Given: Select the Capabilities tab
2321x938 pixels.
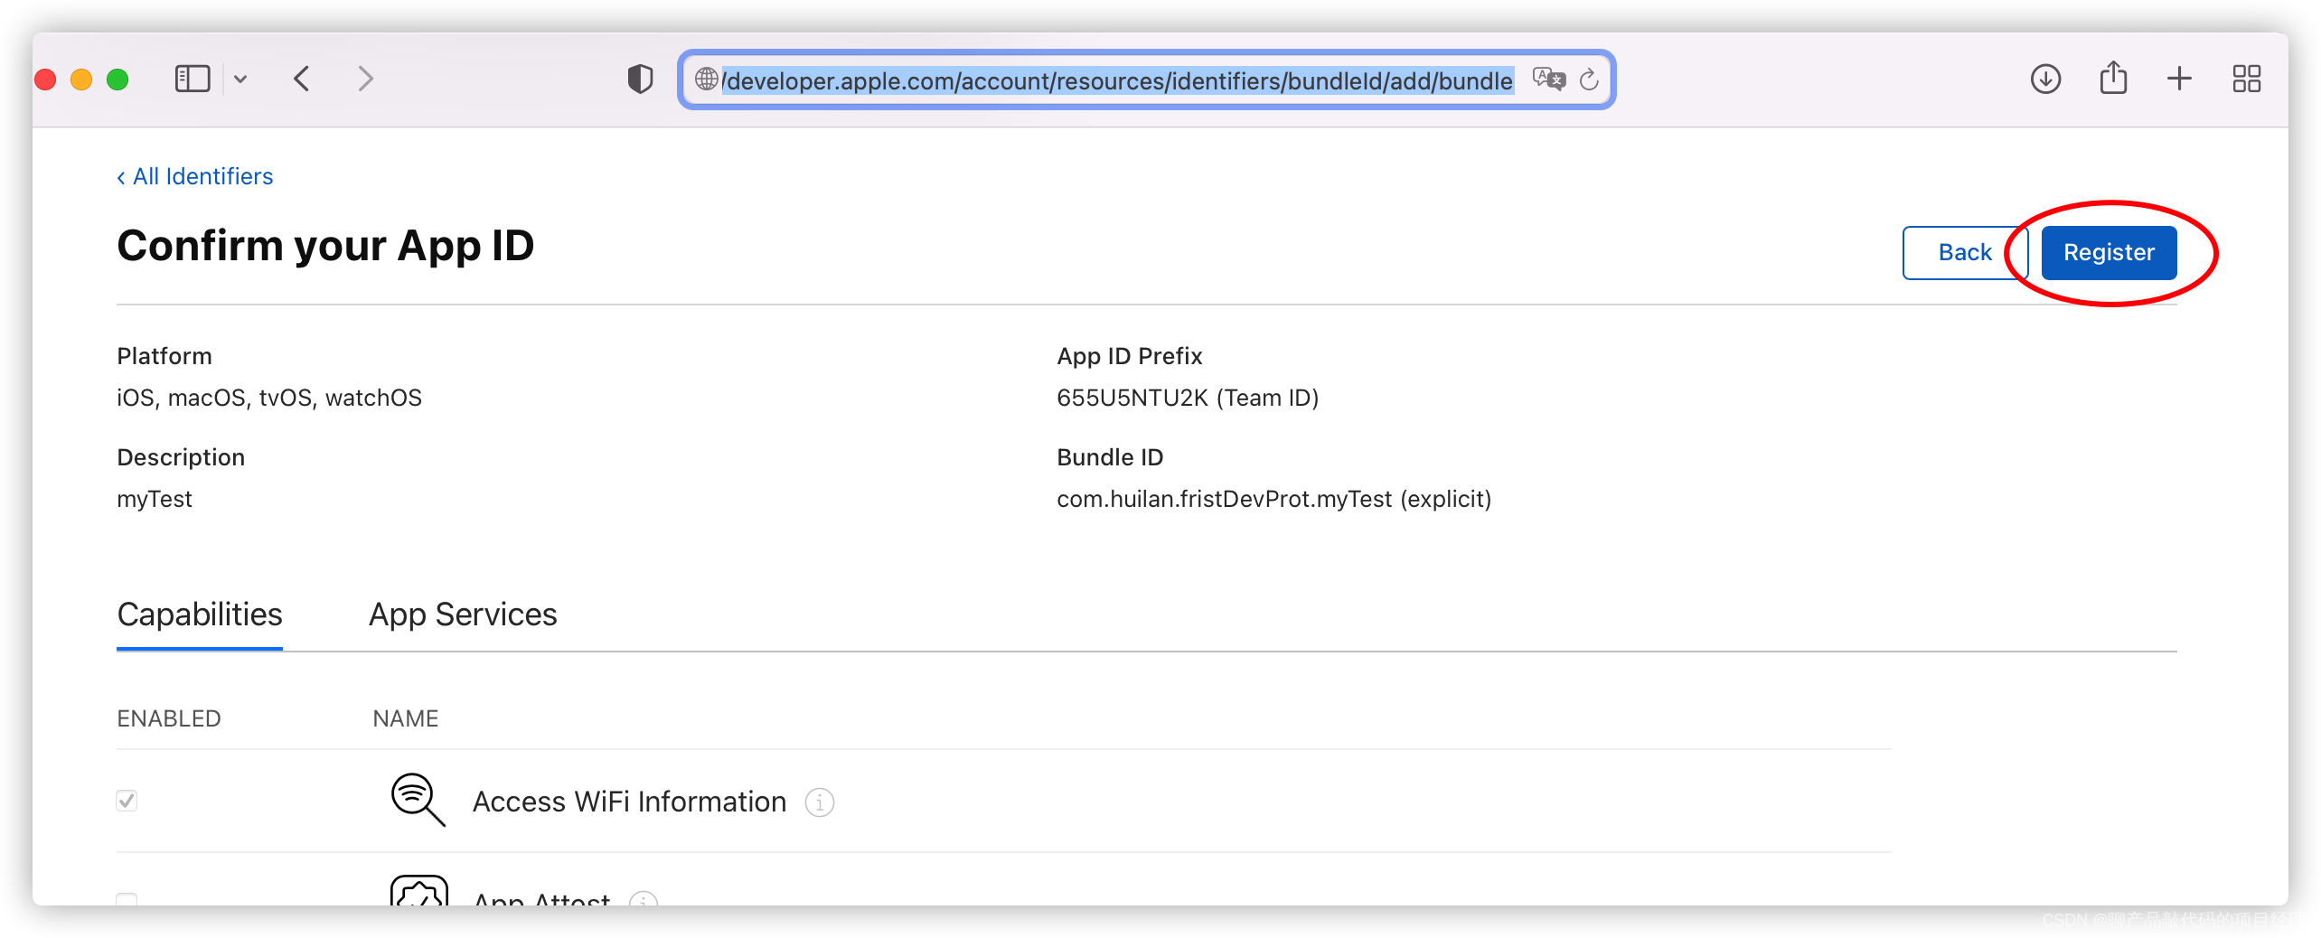Looking at the screenshot, I should (x=200, y=614).
